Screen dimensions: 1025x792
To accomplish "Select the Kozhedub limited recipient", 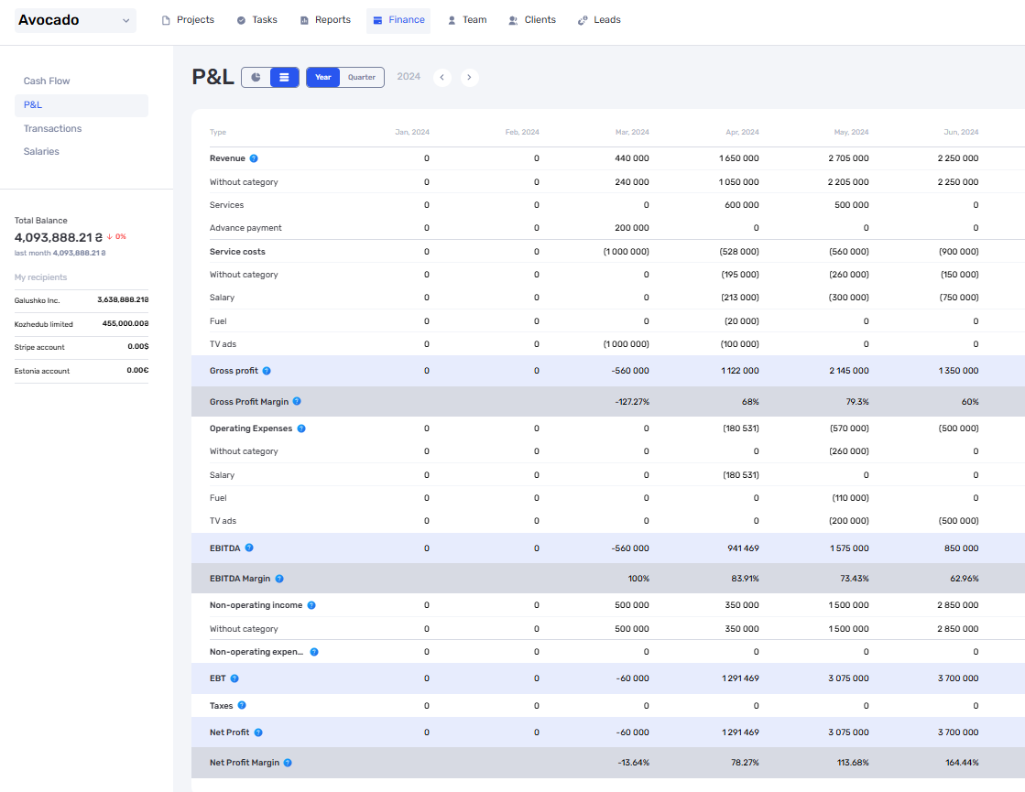I will tap(81, 324).
